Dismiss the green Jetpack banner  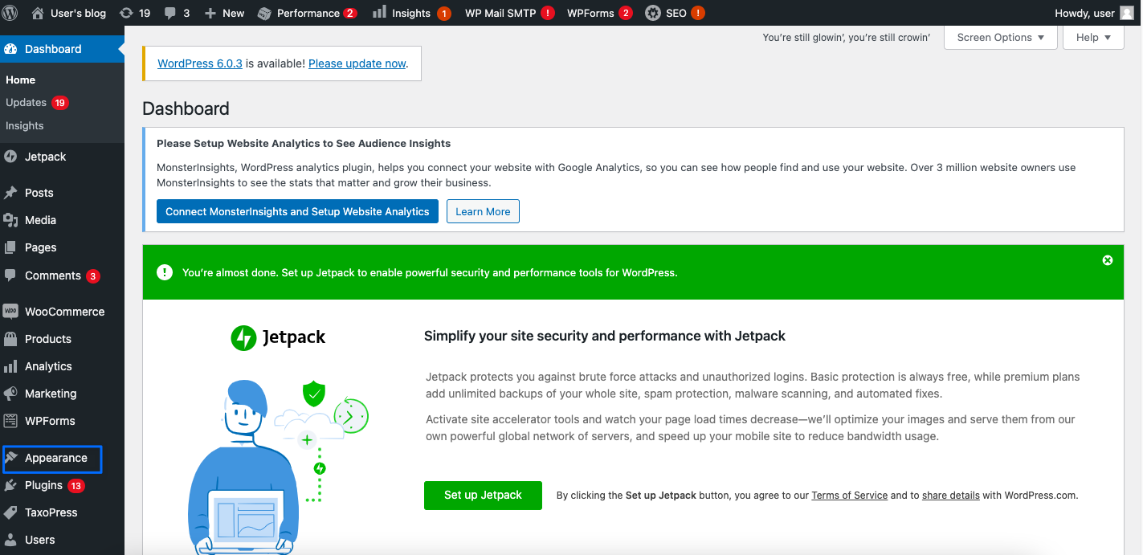(1108, 260)
